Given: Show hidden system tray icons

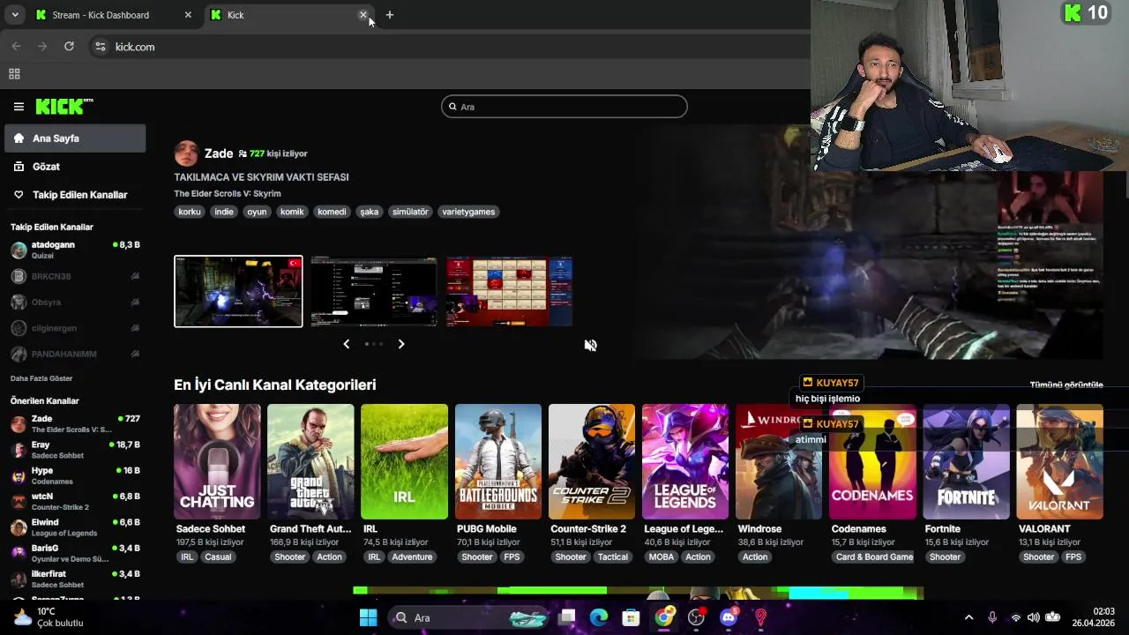Looking at the screenshot, I should point(968,617).
